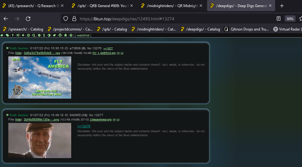The height and width of the screenshot is (167, 302).
Task: Click the shield tracking protection icon
Action: click(x=66, y=19)
